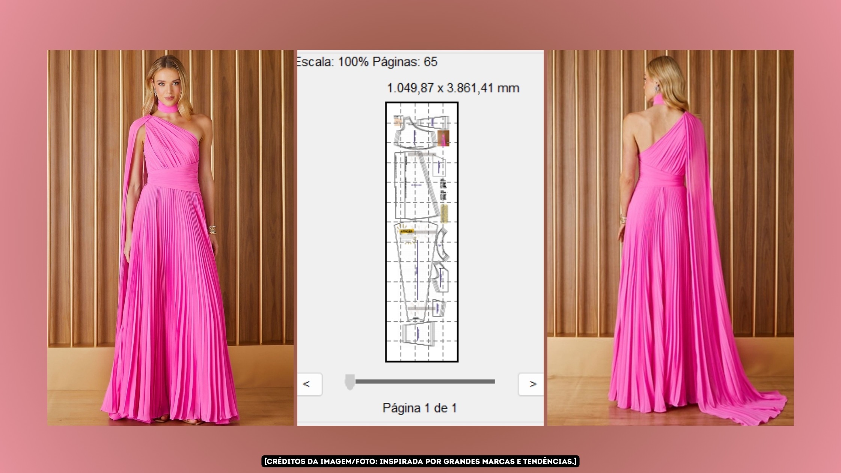This screenshot has height=473, width=841.
Task: Click the pink dress thumbnail inside the layout
Action: point(443,139)
